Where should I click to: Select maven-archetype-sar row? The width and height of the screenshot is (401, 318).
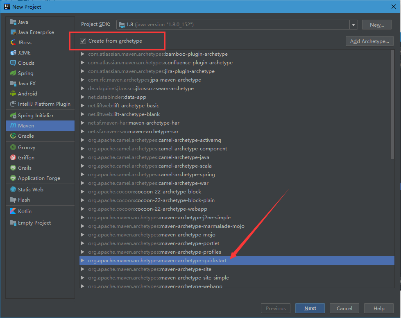[237, 131]
